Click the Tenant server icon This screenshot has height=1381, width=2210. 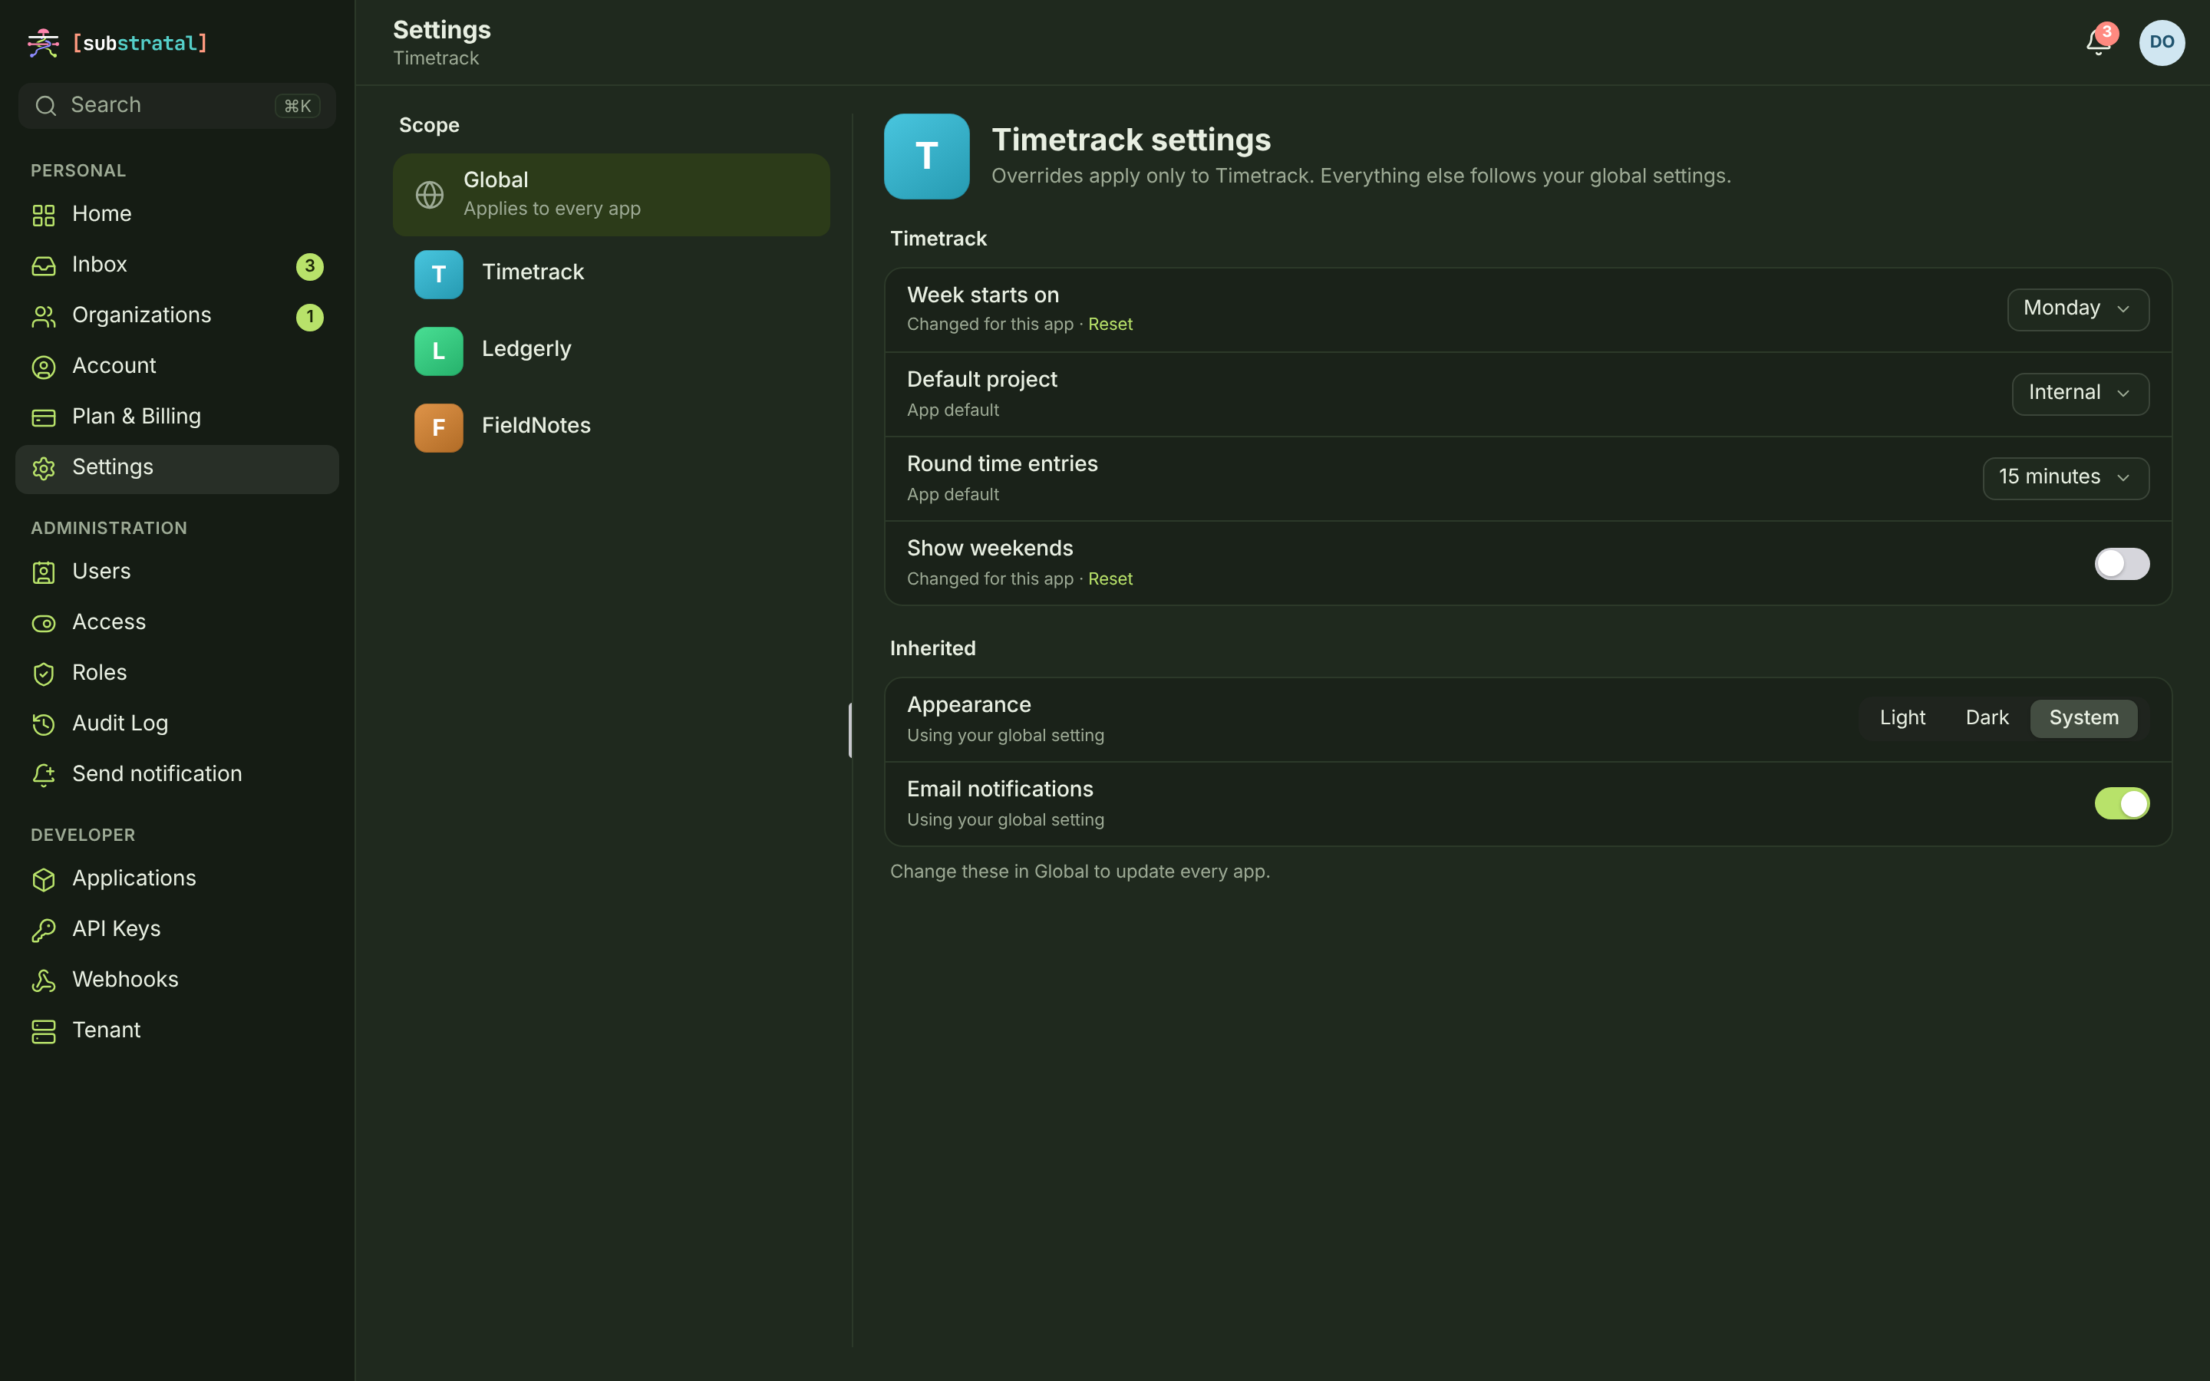pos(44,1031)
